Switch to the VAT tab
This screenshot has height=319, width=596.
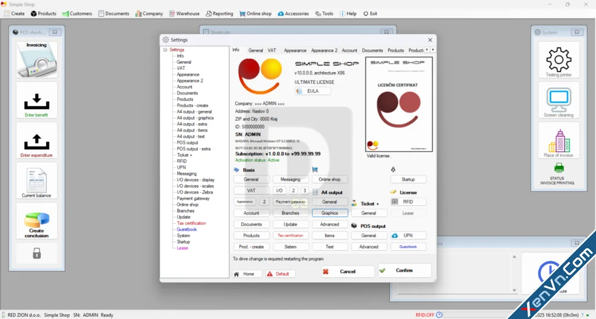coord(272,51)
